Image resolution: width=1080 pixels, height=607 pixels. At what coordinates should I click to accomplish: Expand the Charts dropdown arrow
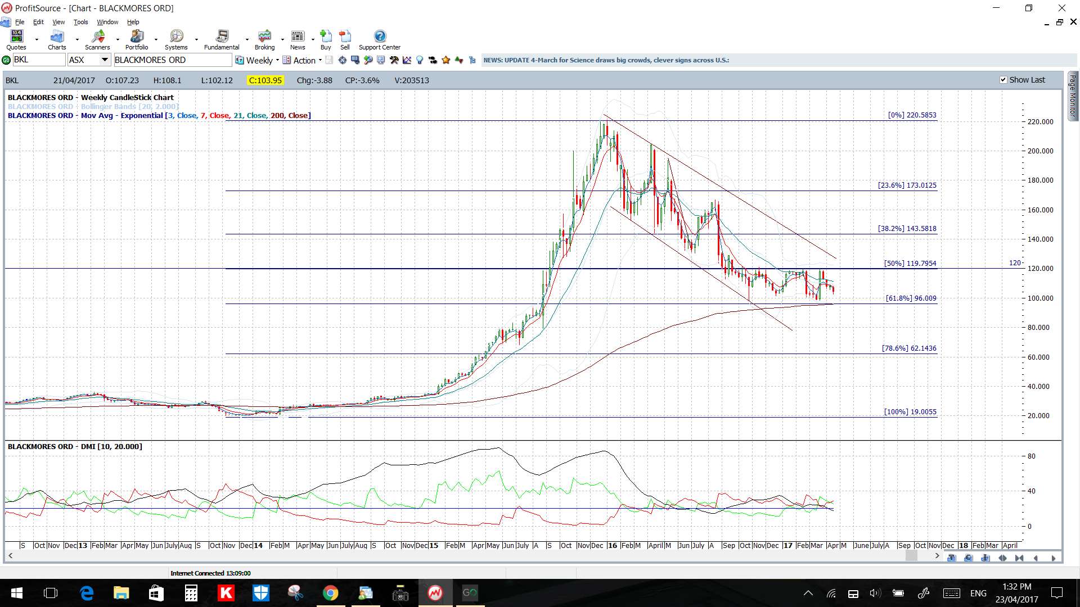[x=77, y=40]
